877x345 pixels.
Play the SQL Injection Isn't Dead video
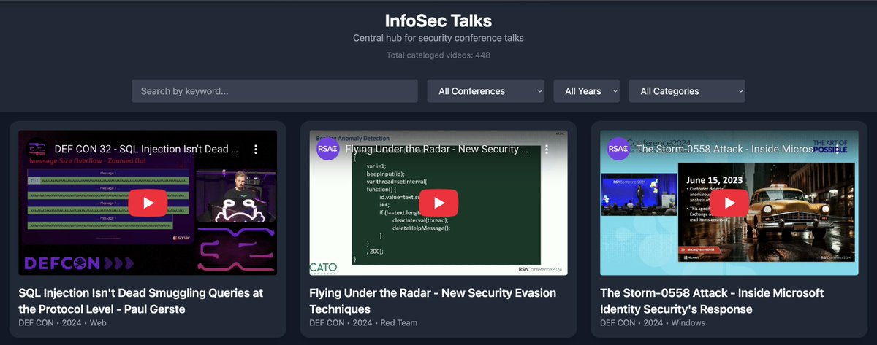click(148, 203)
